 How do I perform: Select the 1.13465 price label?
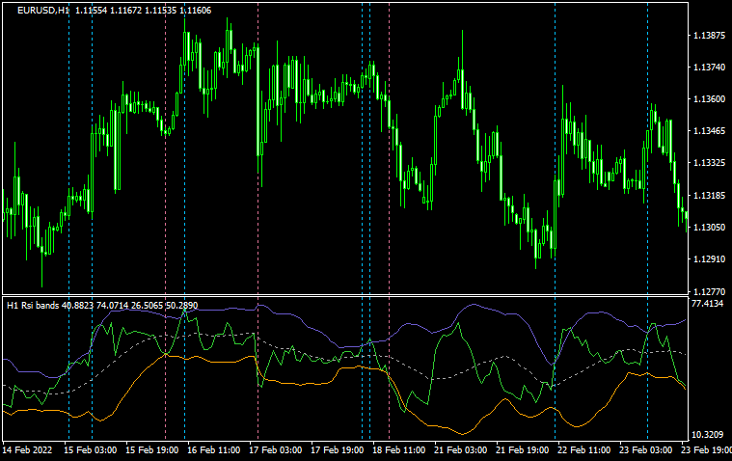point(709,131)
